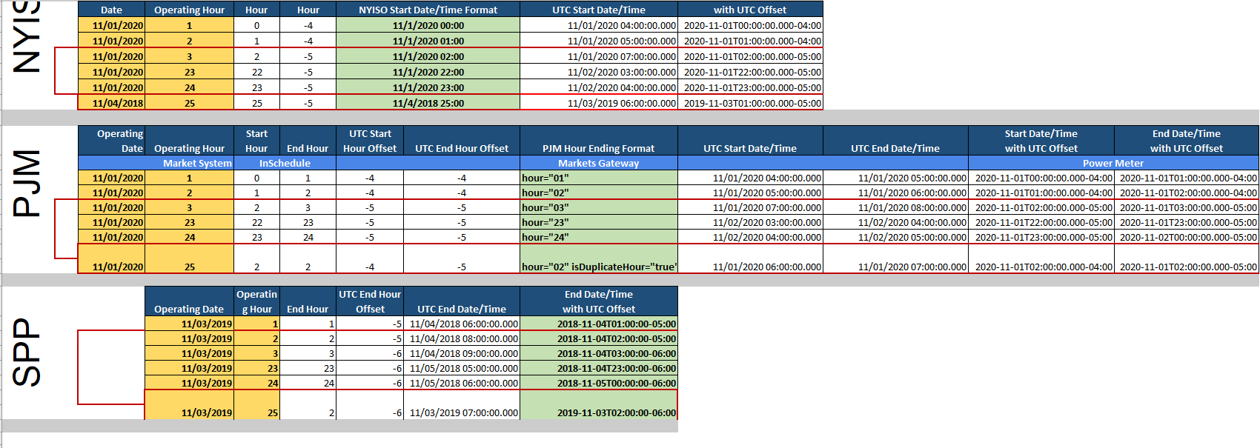Select the "UTC Start Hour Offset" header
The image size is (1260, 448).
pos(370,141)
